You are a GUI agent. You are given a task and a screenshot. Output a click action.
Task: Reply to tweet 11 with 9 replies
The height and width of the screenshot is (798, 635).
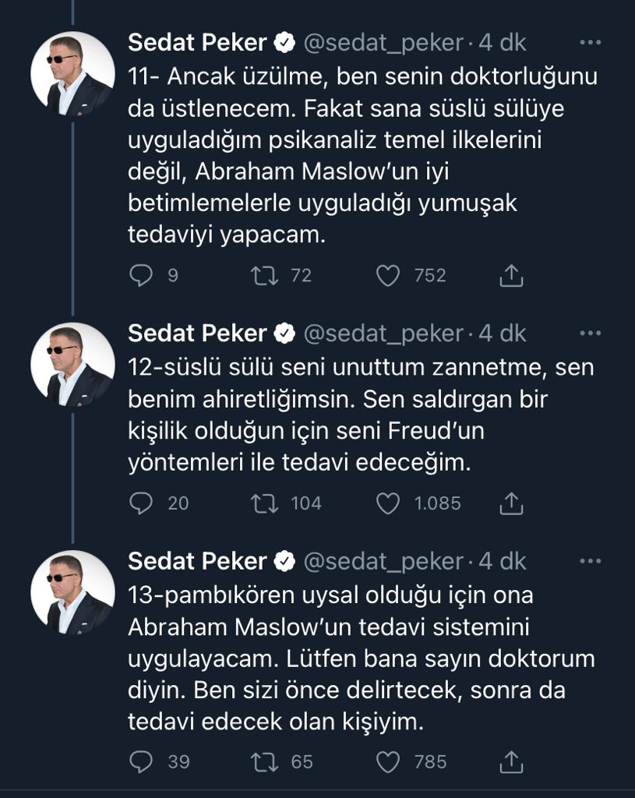point(141,275)
